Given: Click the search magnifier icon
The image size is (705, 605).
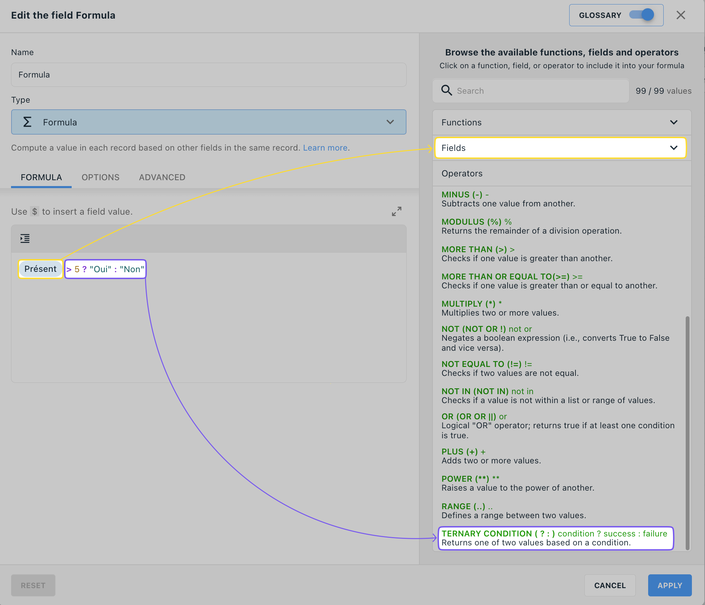Looking at the screenshot, I should click(x=447, y=90).
